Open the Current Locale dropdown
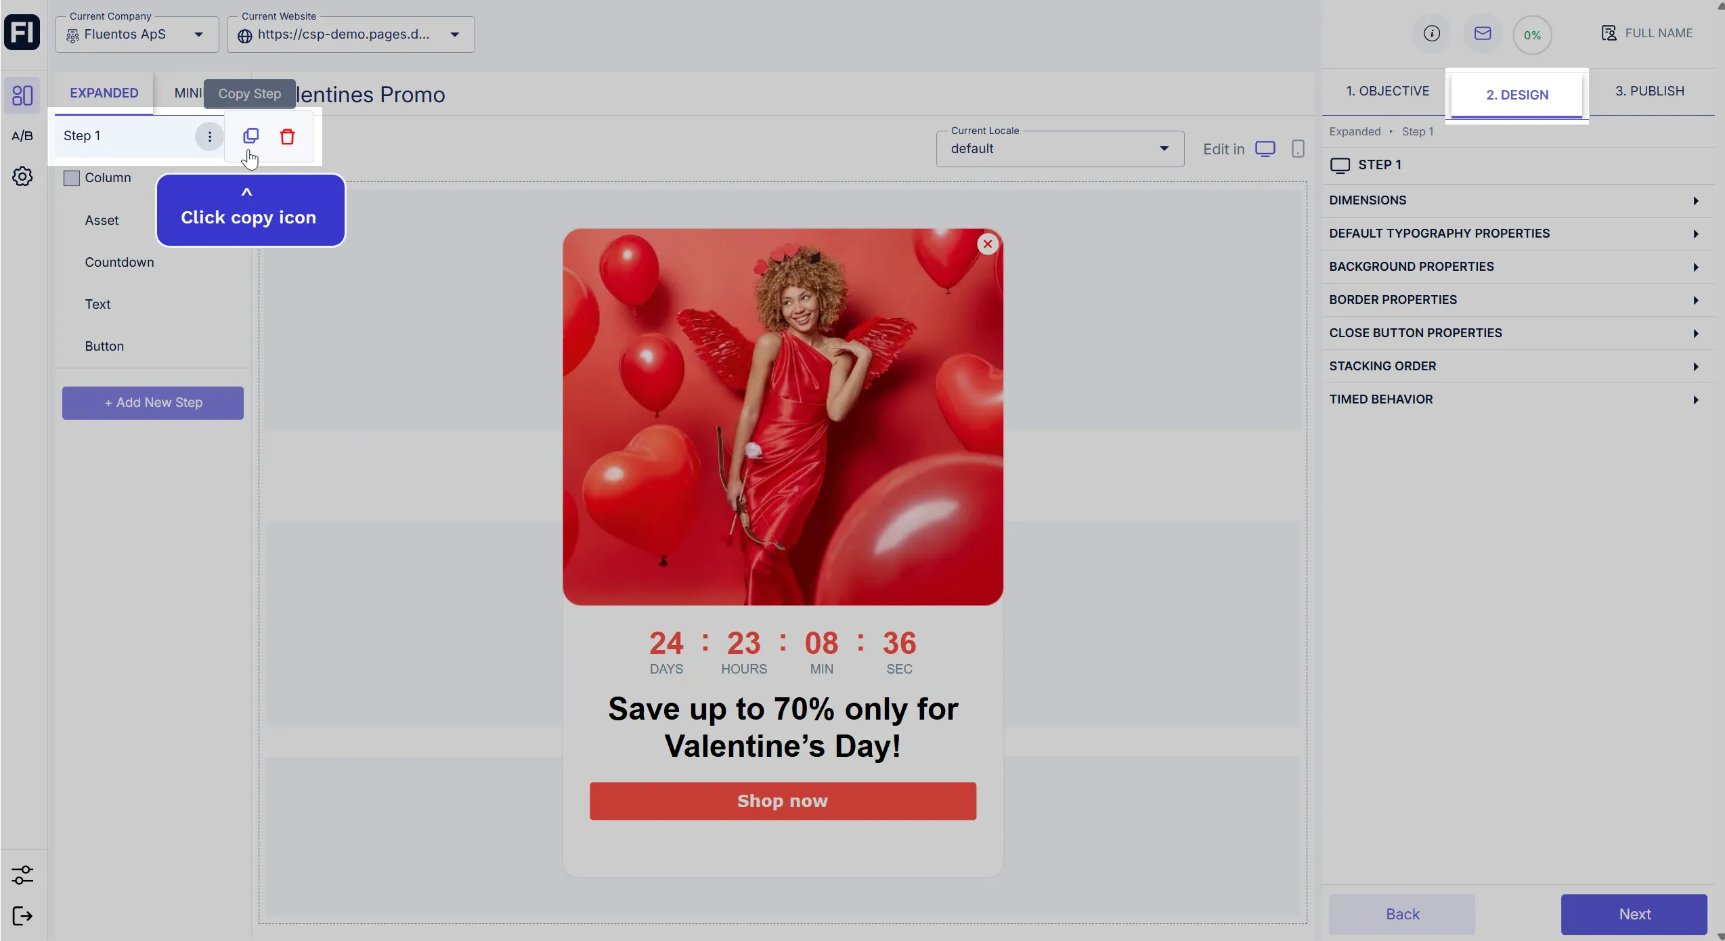This screenshot has width=1725, height=941. (x=1060, y=149)
